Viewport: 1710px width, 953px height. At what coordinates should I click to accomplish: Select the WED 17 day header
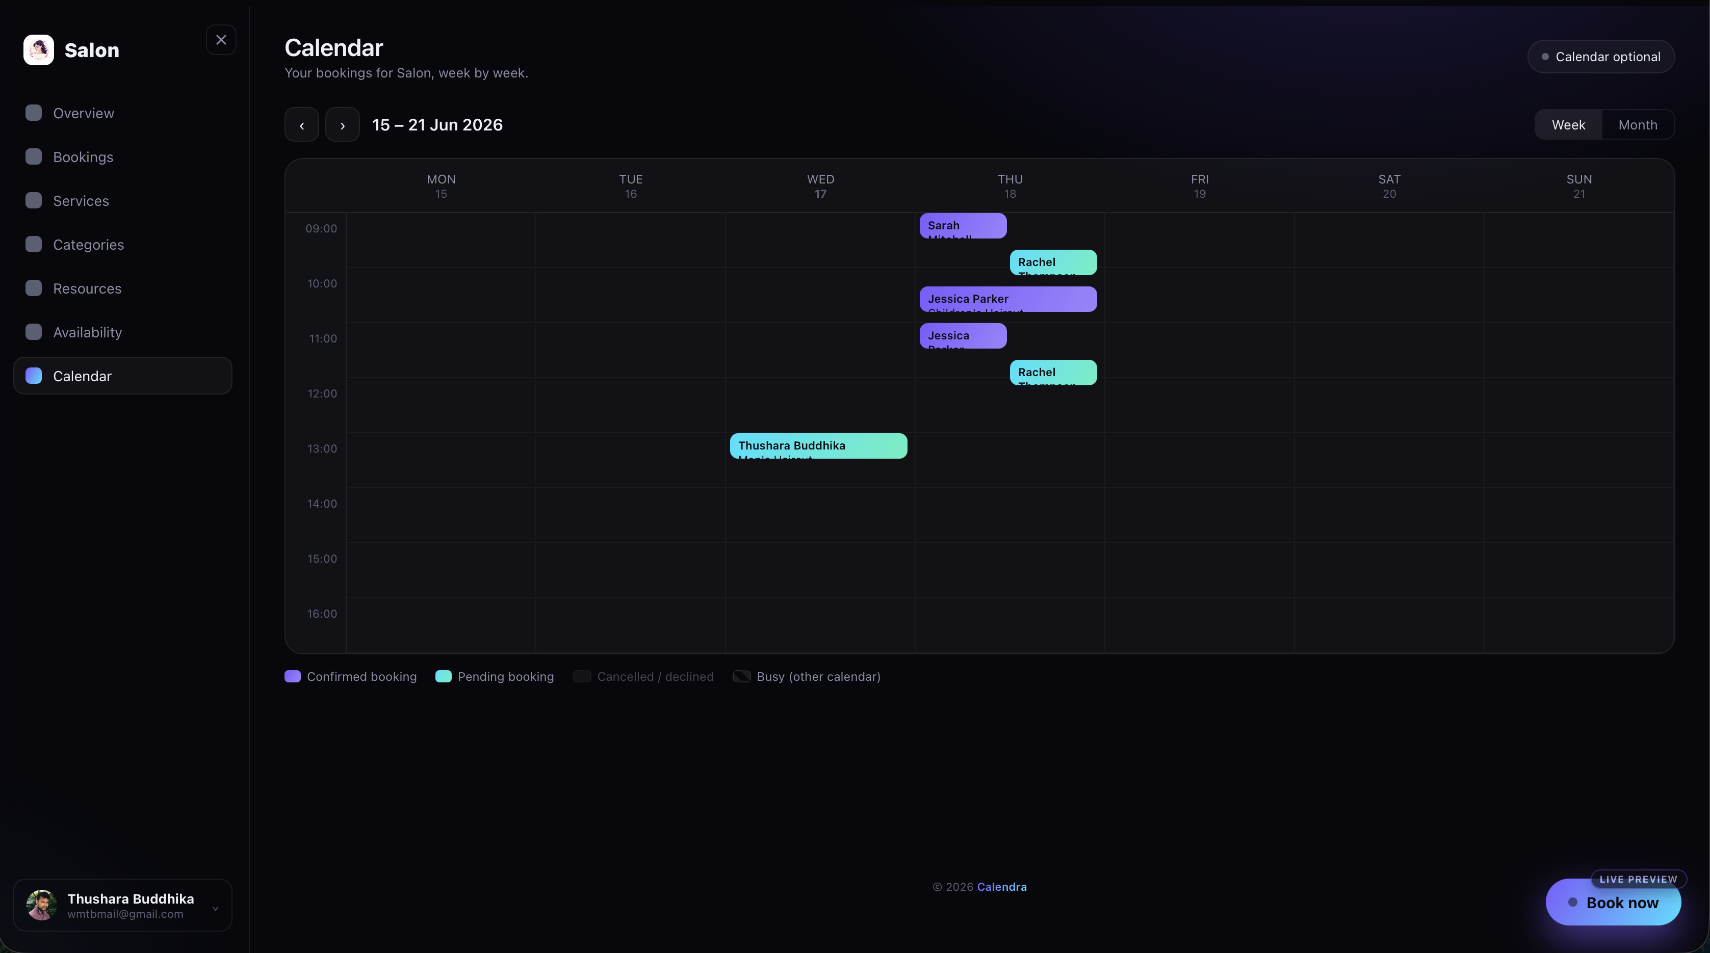[820, 186]
